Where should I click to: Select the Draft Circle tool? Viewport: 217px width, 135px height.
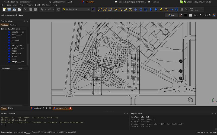[125, 9]
